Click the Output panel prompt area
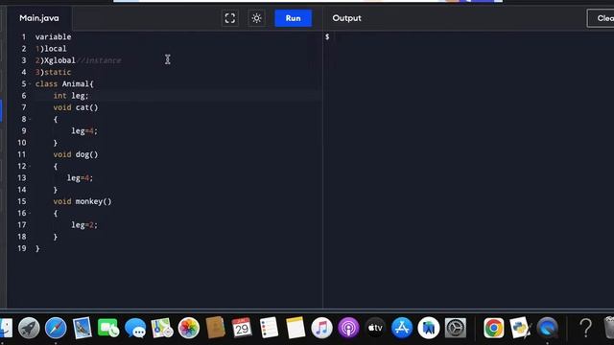 [x=327, y=36]
